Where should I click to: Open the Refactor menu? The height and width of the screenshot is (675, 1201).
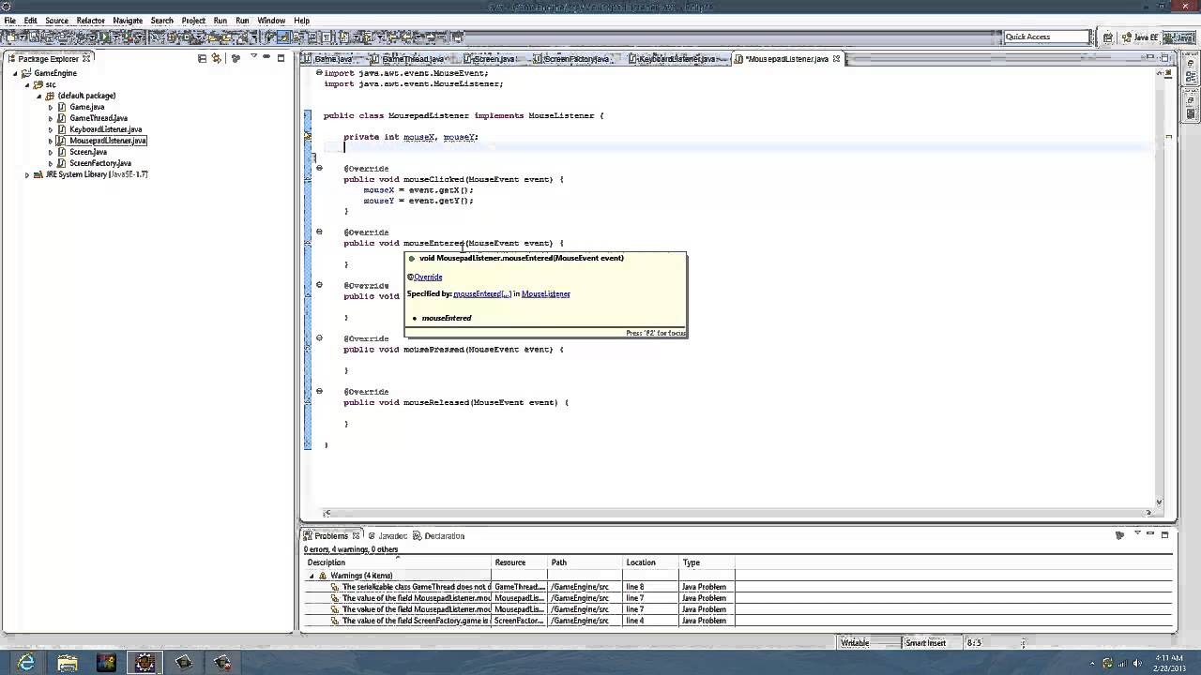[x=90, y=21]
